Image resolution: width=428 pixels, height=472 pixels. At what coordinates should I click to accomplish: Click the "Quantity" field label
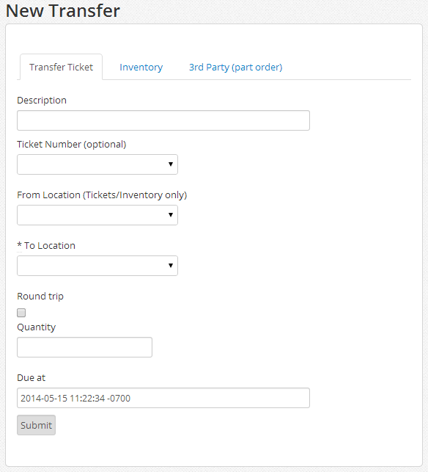pos(37,327)
